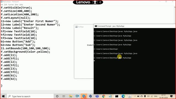
Task: Click line 'b2=new Button("Sub");'
Action: pyautogui.click(x=18, y=45)
